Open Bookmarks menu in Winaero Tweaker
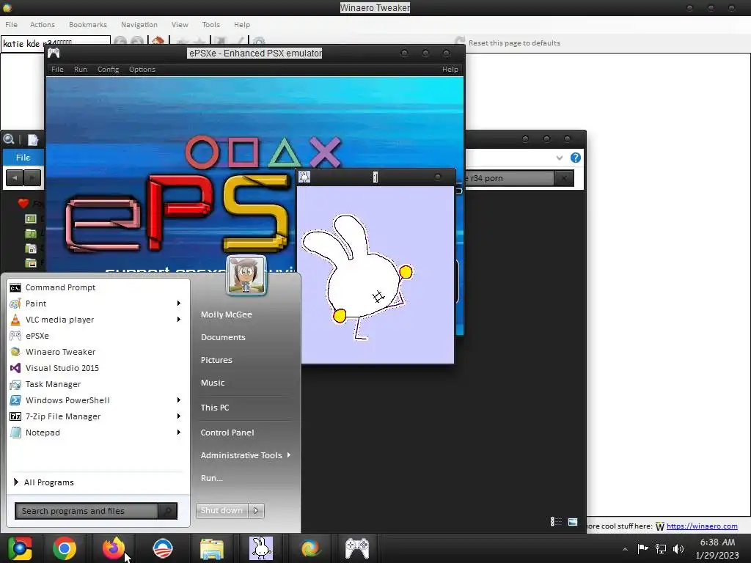Image resolution: width=751 pixels, height=563 pixels. pos(88,24)
